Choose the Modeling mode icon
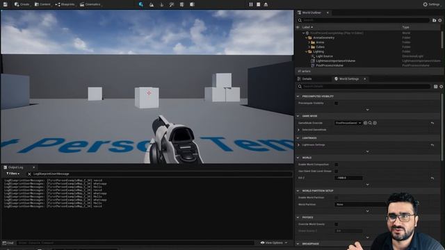This screenshot has width=445, height=250. pos(181,4)
